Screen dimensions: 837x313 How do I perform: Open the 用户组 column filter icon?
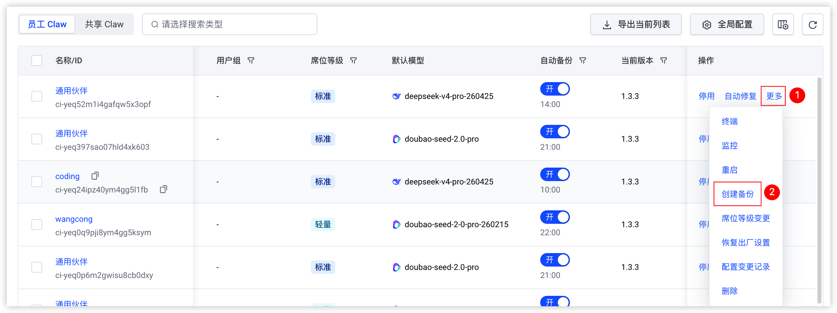(x=251, y=61)
